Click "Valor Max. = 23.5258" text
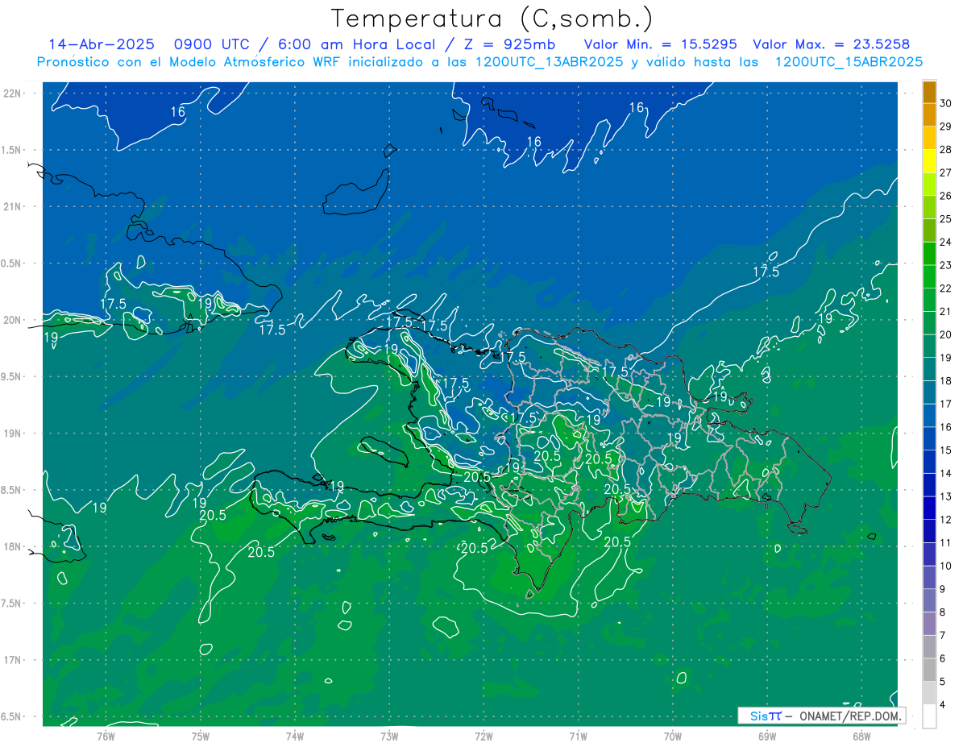The height and width of the screenshot is (747, 967). tap(832, 44)
